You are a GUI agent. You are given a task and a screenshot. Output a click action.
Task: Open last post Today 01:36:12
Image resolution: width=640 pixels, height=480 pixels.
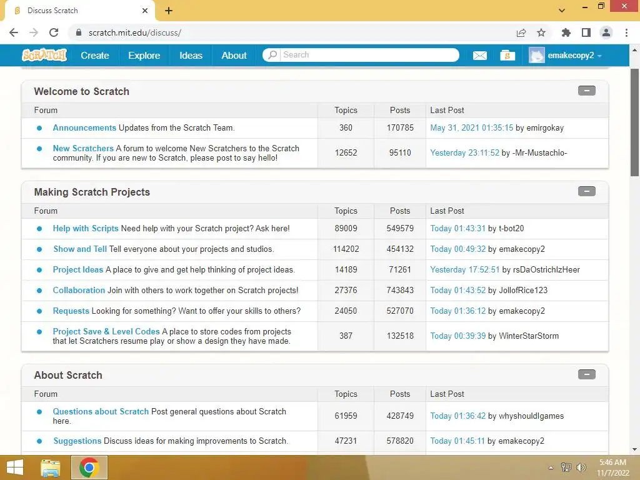tap(458, 311)
